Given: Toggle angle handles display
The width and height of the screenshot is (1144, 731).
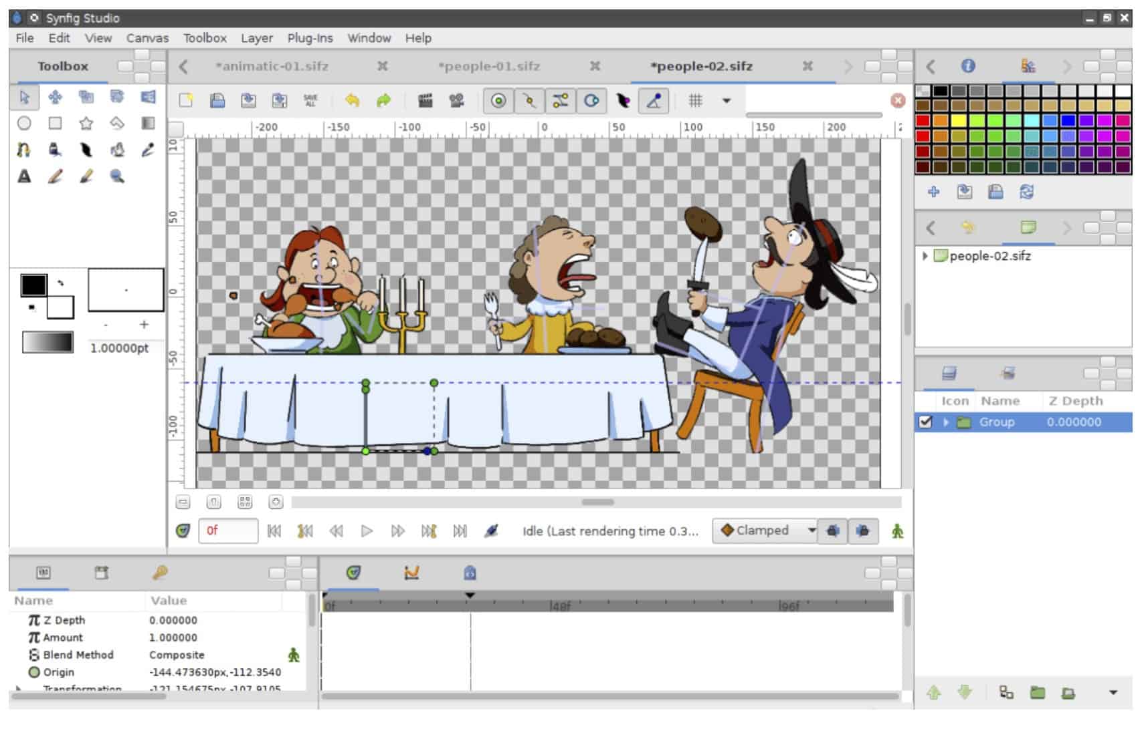Looking at the screenshot, I should pos(654,101).
